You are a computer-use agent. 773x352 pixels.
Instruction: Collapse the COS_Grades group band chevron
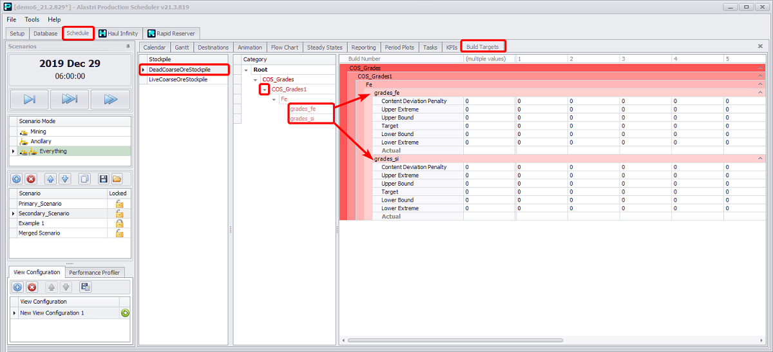[760, 68]
